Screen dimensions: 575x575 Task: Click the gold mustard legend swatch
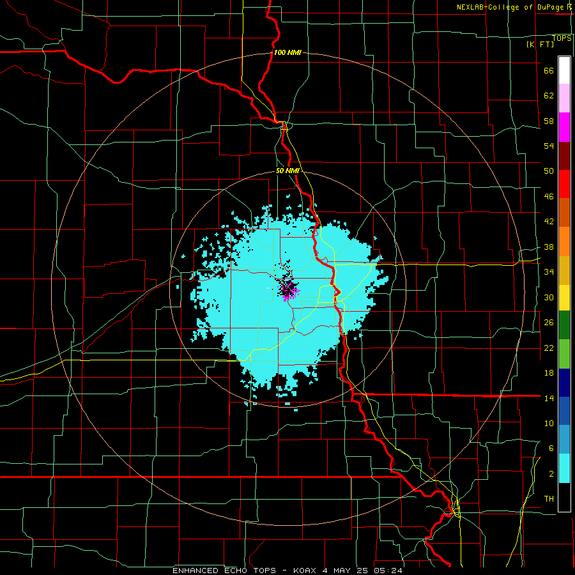564,271
